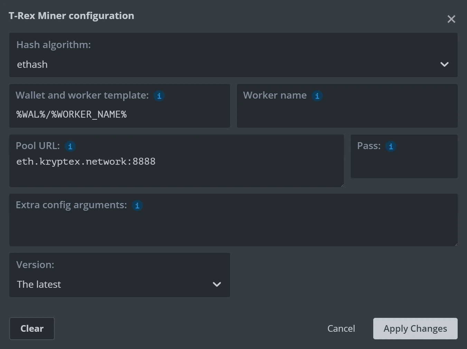
Task: Click the Version chevron arrow
Action: (217, 284)
